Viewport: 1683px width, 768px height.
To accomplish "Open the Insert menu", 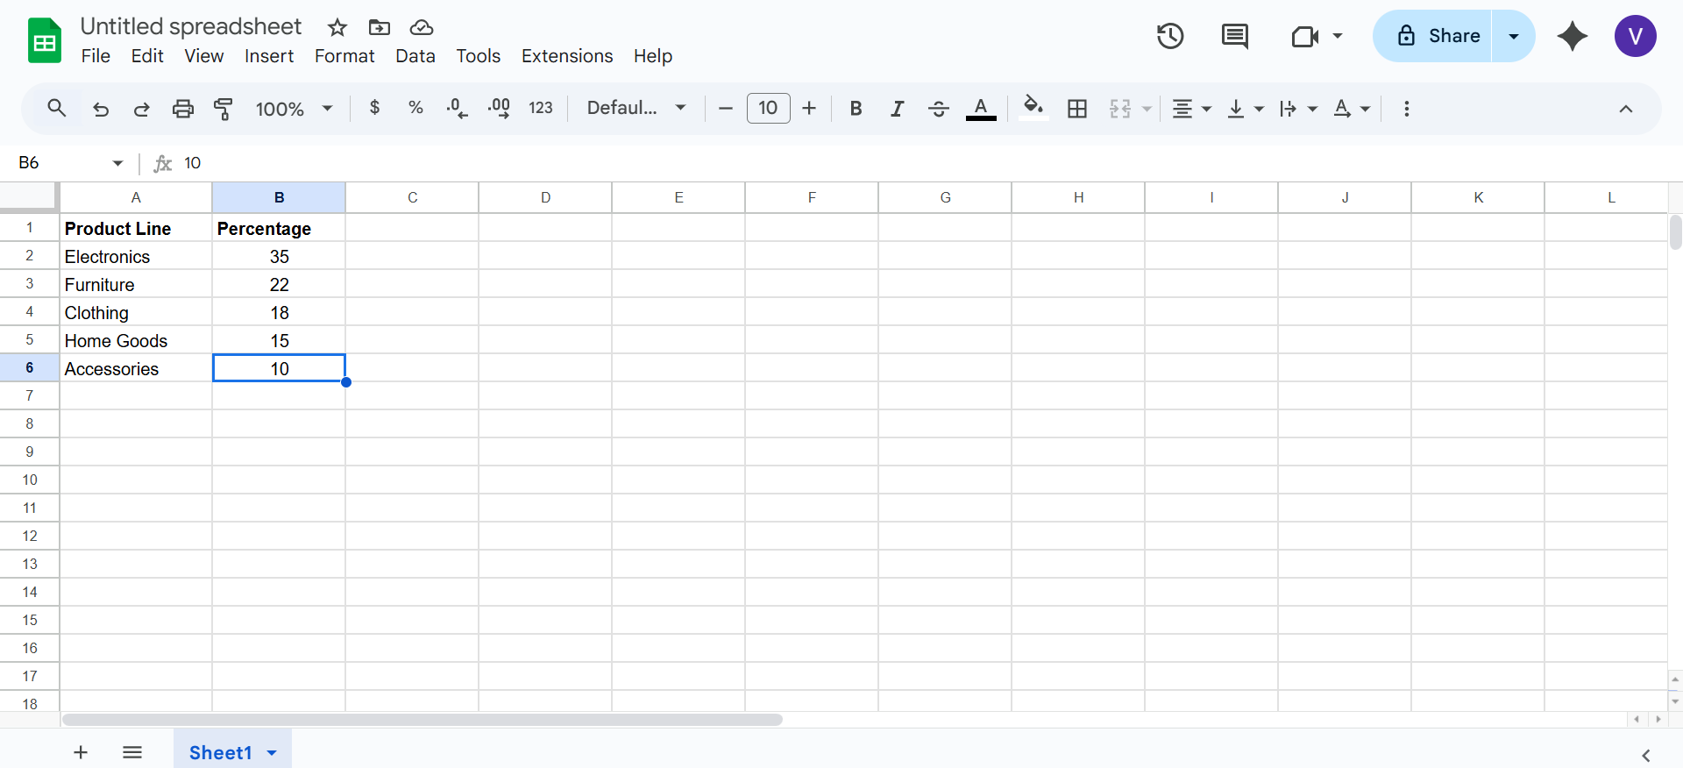I will (269, 56).
